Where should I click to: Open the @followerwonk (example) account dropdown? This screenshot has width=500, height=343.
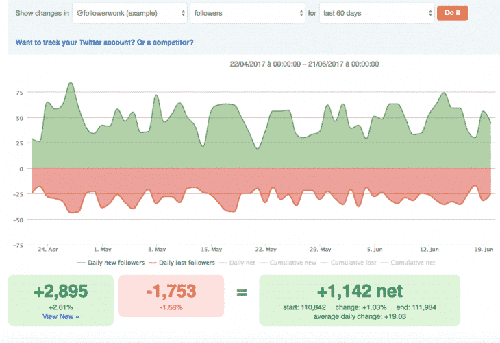(129, 13)
